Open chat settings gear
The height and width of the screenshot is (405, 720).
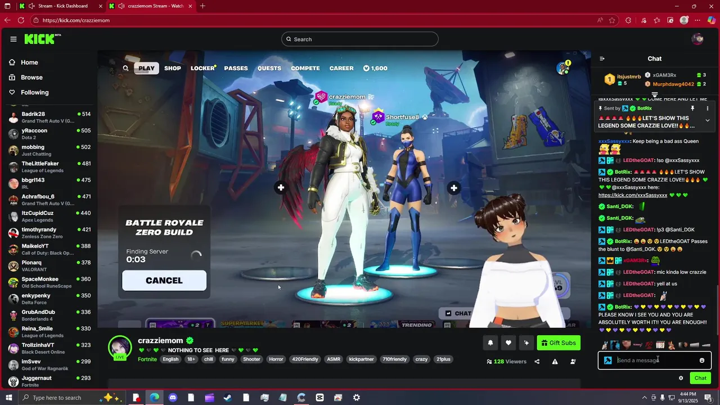681,378
